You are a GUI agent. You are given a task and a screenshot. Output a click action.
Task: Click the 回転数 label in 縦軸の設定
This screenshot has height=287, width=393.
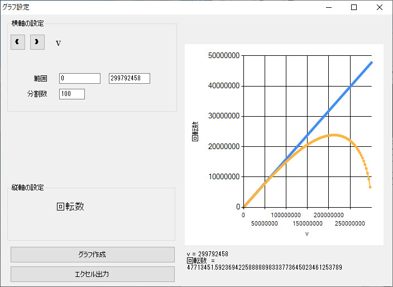tap(70, 206)
